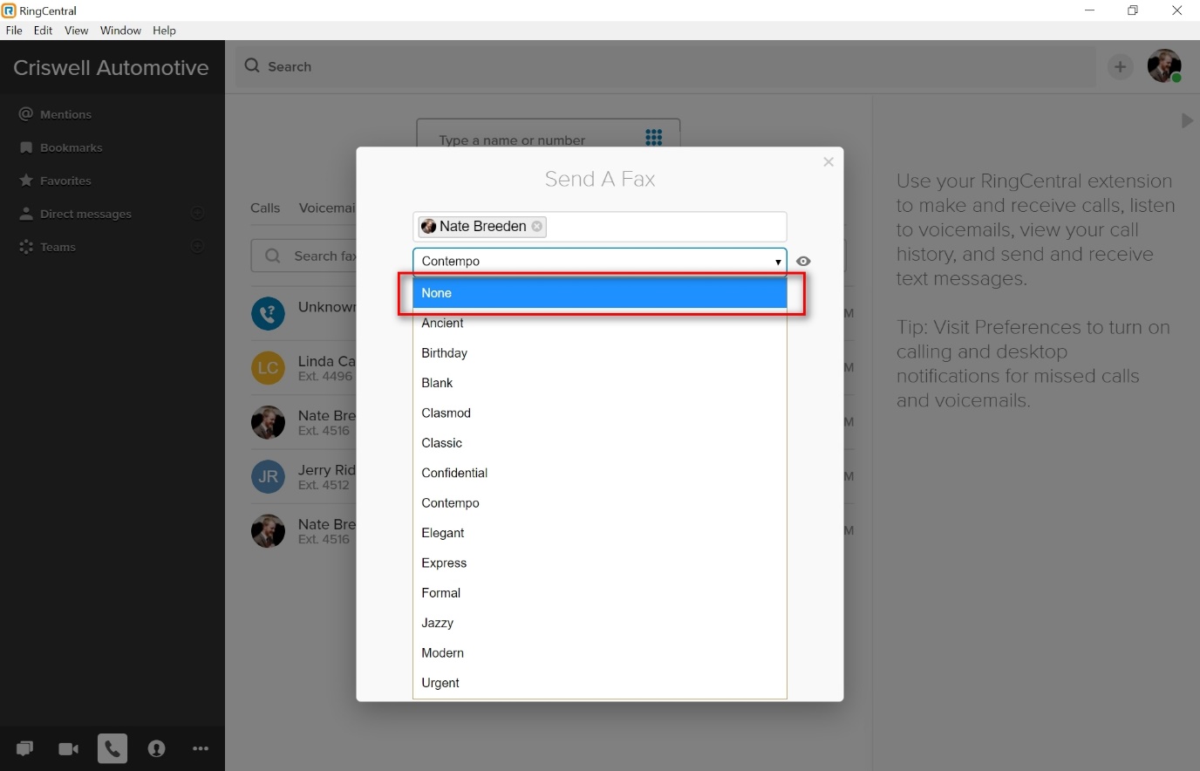This screenshot has width=1200, height=771.
Task: Open Bookmarks in the sidebar
Action: point(61,147)
